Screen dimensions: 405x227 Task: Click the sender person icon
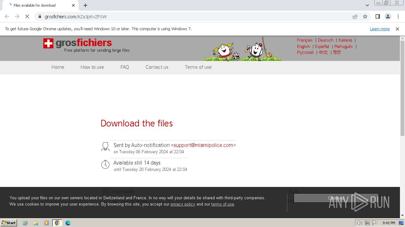105,147
